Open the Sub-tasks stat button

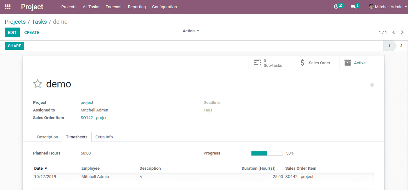pyautogui.click(x=271, y=63)
